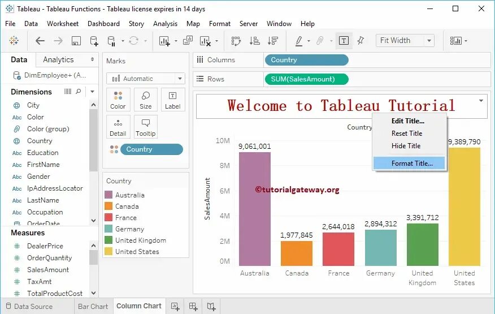Viewport: 495px width, 314px height.
Task: Open the Show Me dropdown arrow
Action: pos(466,41)
